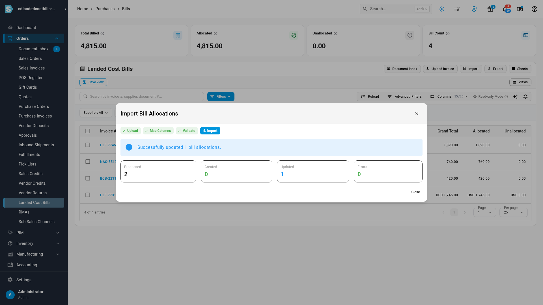This screenshot has height=305, width=543.
Task: Open the Page number dropdown
Action: [485, 212]
